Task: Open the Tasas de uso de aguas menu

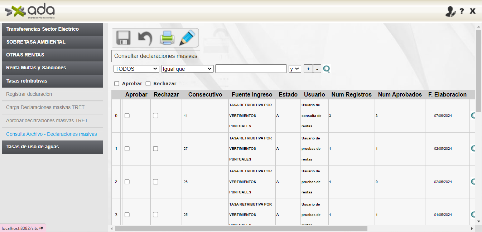Action: 53,147
